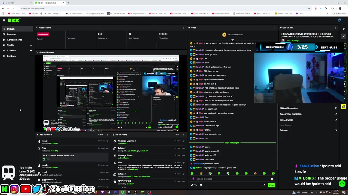Open chat settings gear icon
348x195 pixels.
click(264, 185)
